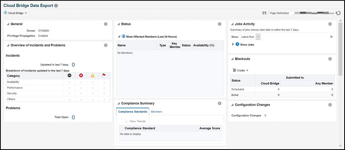Click the info icon beside Cloud Bridge Data Export
This screenshot has height=150, width=345.
click(56, 6)
